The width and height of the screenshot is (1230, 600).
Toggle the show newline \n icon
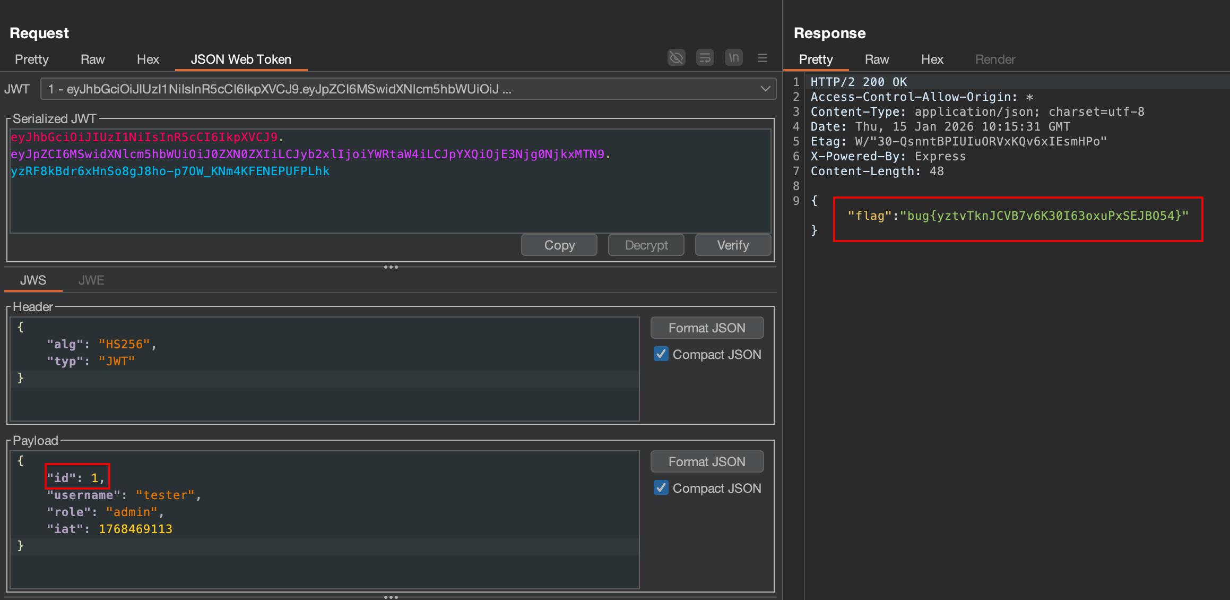pyautogui.click(x=733, y=58)
